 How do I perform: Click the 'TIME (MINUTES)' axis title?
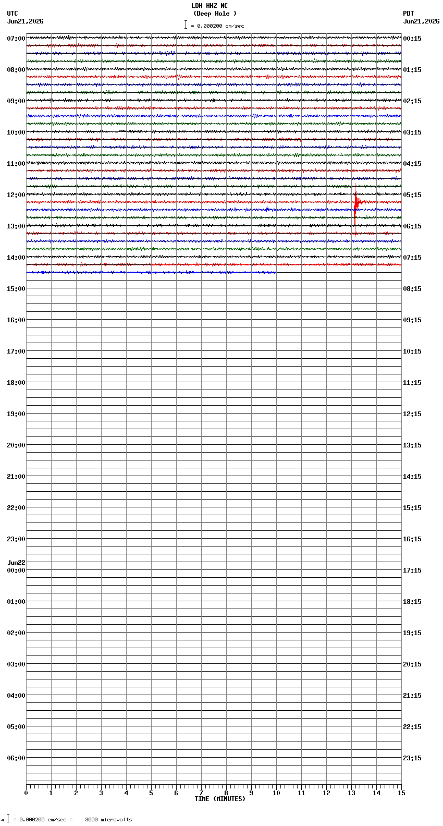point(220,799)
